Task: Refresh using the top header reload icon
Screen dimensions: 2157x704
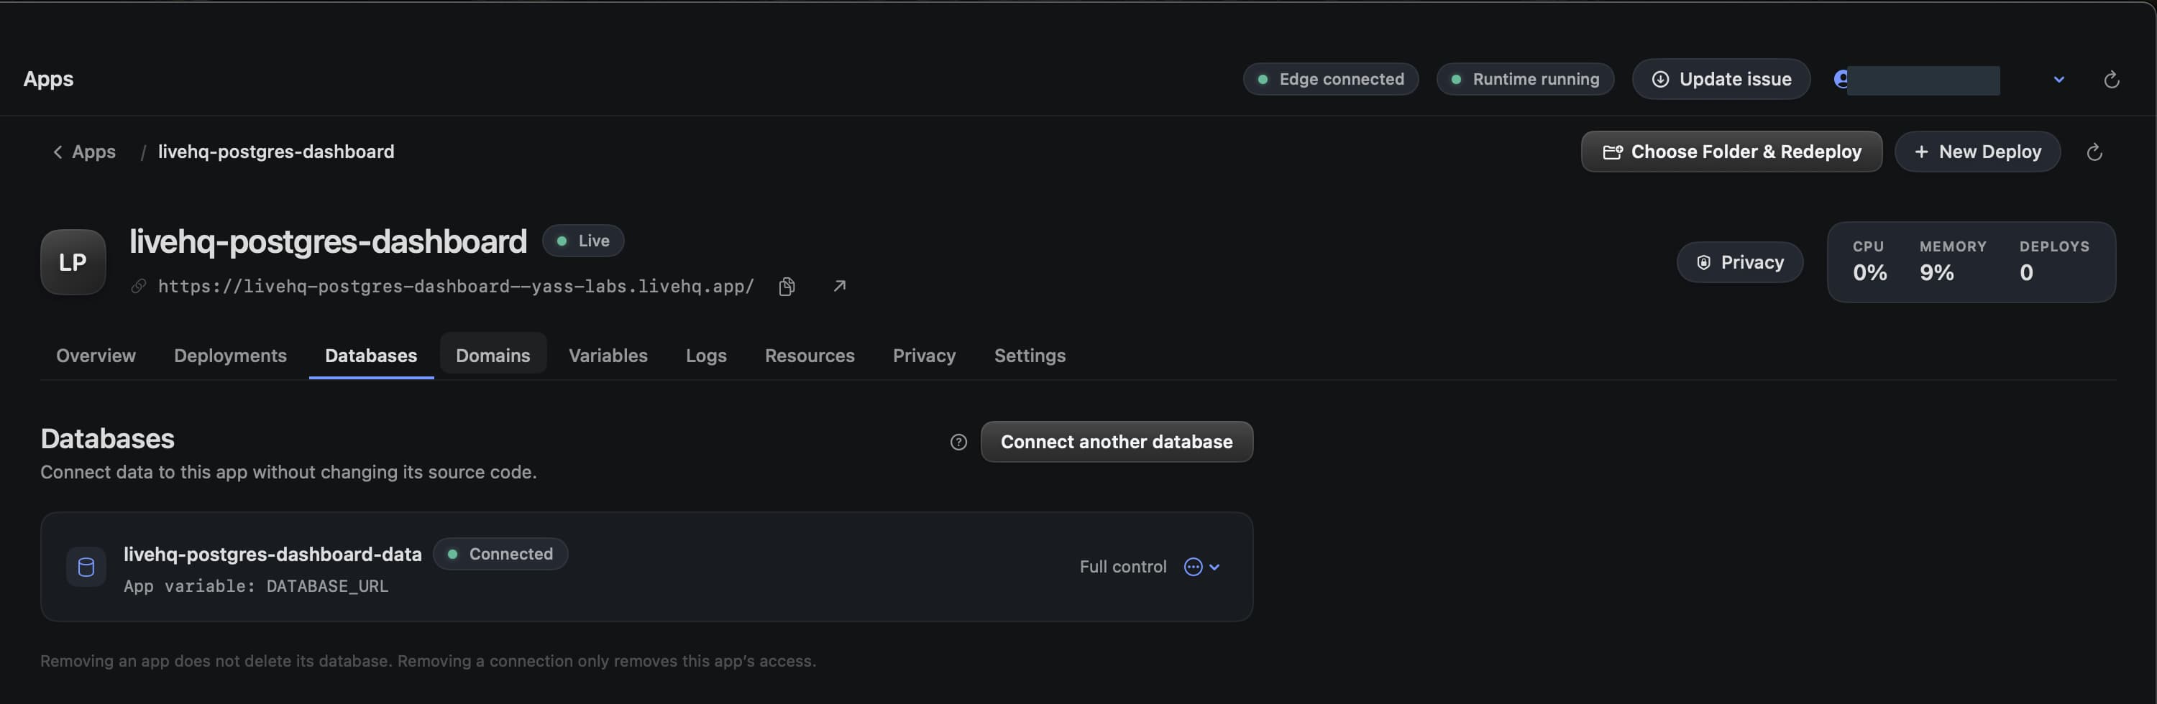Action: [2111, 80]
